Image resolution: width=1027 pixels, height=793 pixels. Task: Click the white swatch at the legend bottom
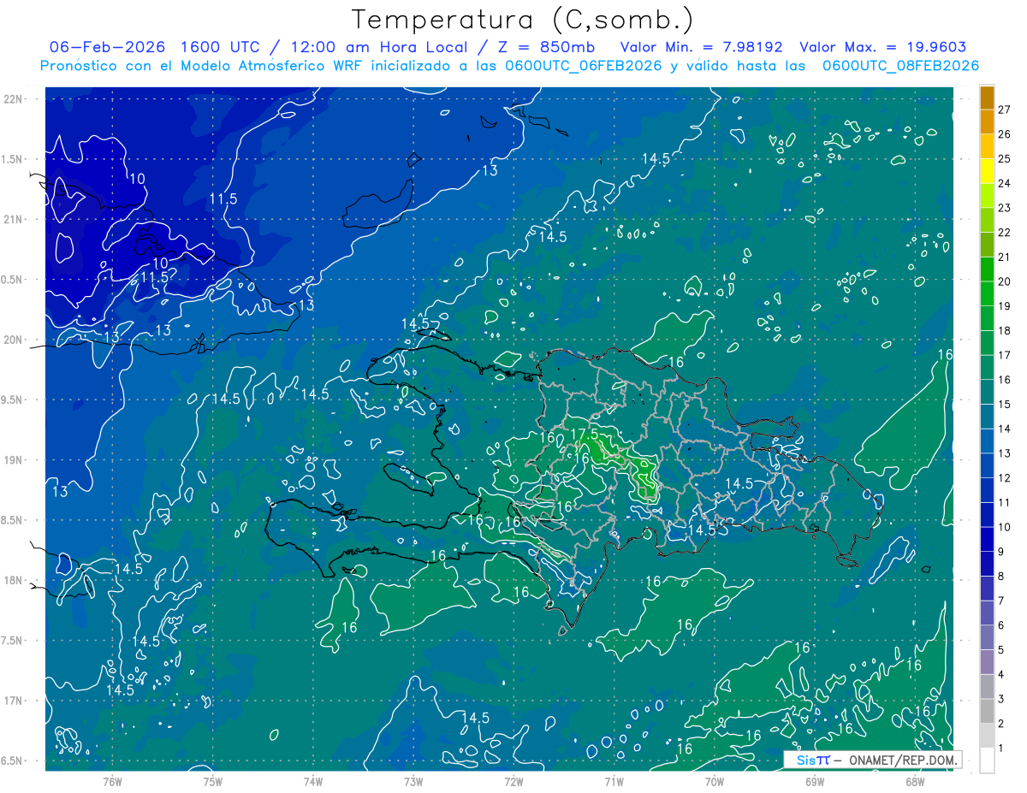[x=987, y=760]
